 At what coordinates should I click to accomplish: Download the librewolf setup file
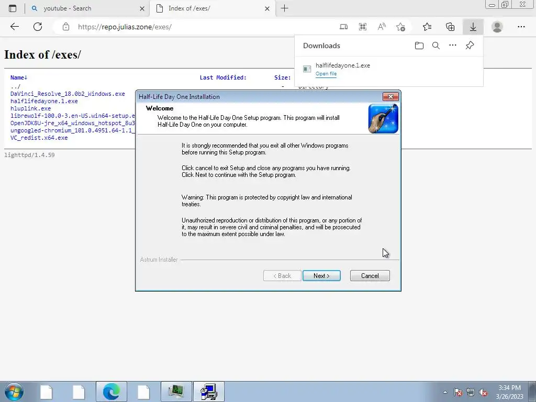[72, 116]
